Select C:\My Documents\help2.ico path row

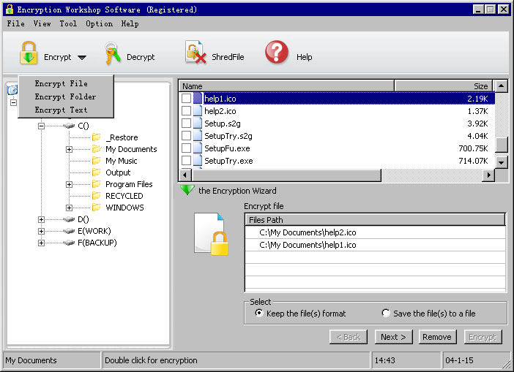click(x=375, y=232)
